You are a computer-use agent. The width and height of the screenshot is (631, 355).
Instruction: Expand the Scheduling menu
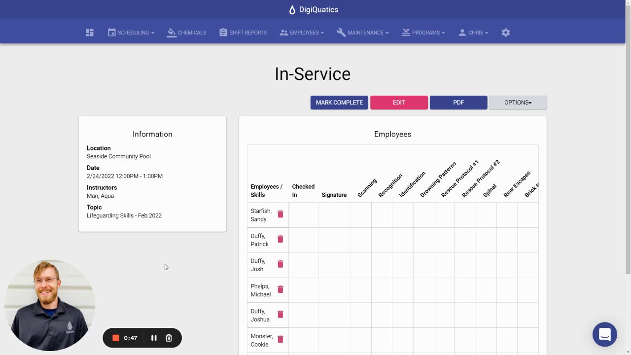(x=131, y=33)
